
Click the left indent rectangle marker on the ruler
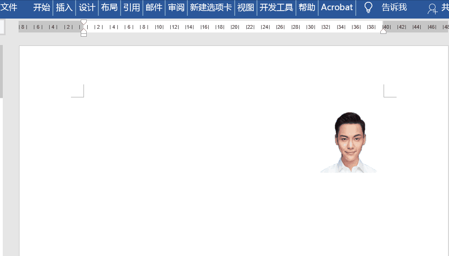pyautogui.click(x=83, y=35)
